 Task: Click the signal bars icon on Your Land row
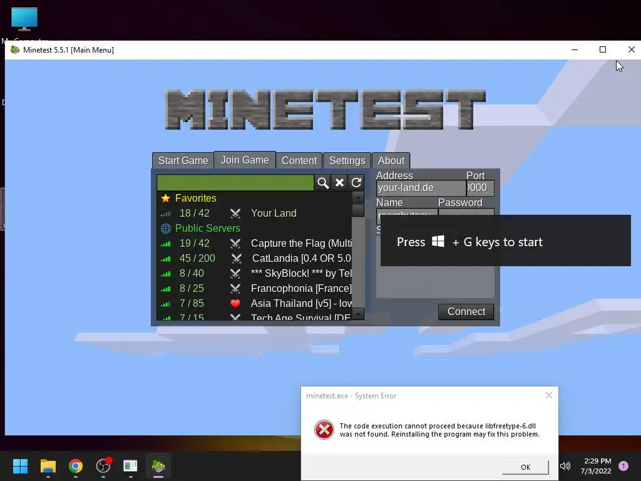[x=165, y=214]
